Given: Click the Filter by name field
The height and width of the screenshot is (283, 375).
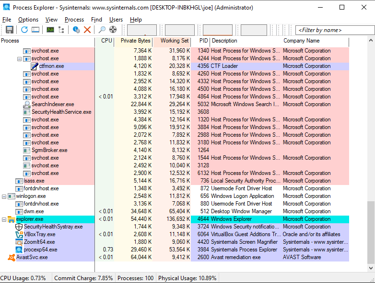Looking at the screenshot, I should point(335,30).
